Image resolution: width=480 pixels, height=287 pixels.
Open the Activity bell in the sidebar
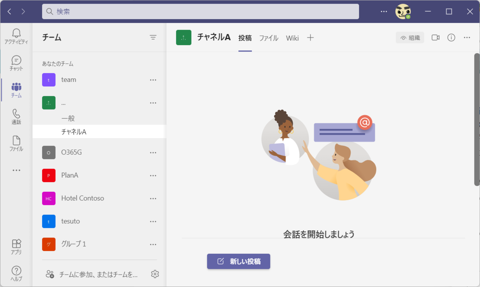coord(16,37)
